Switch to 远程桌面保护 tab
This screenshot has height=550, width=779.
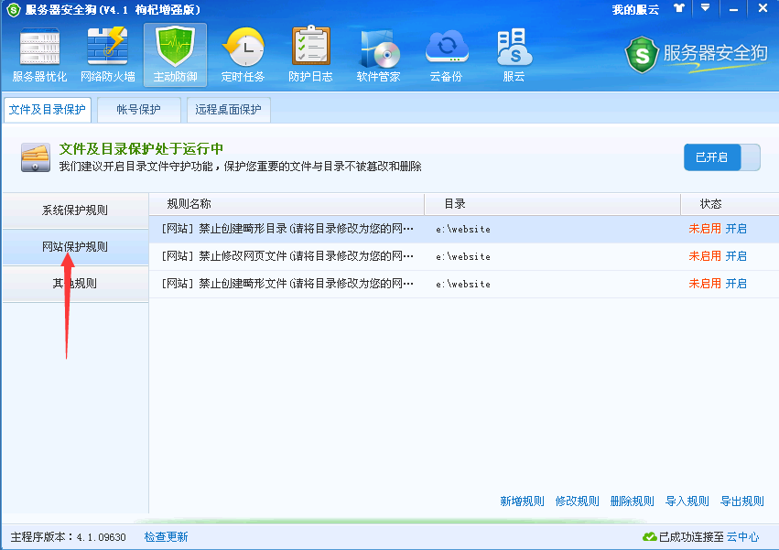click(228, 110)
